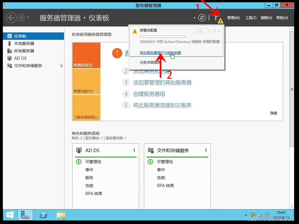Select the 快速启动(Q) tile
The image size is (299, 224).
[86, 55]
